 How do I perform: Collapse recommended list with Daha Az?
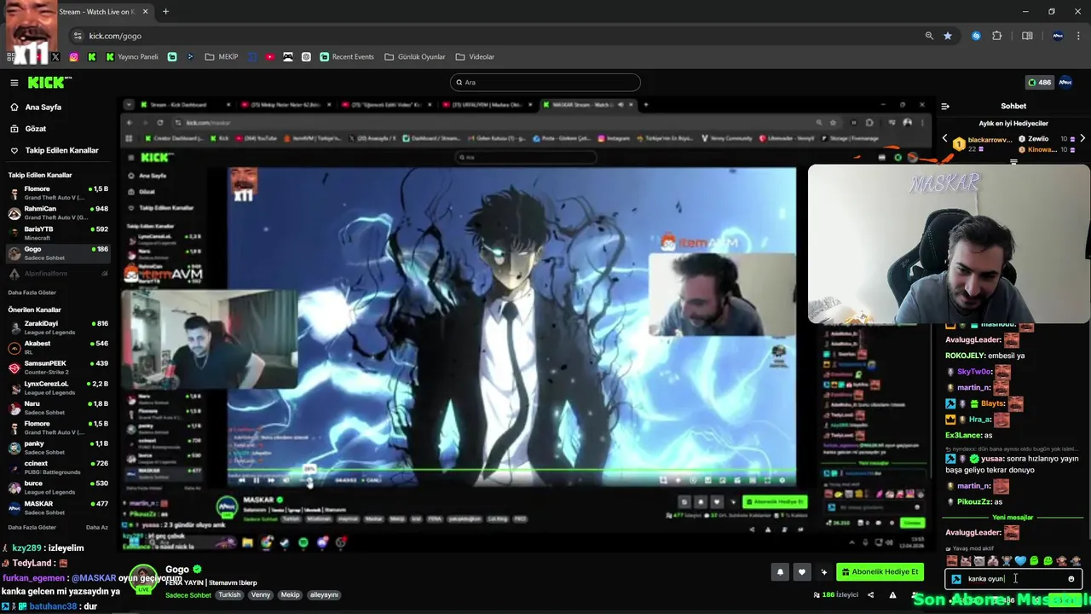(97, 527)
